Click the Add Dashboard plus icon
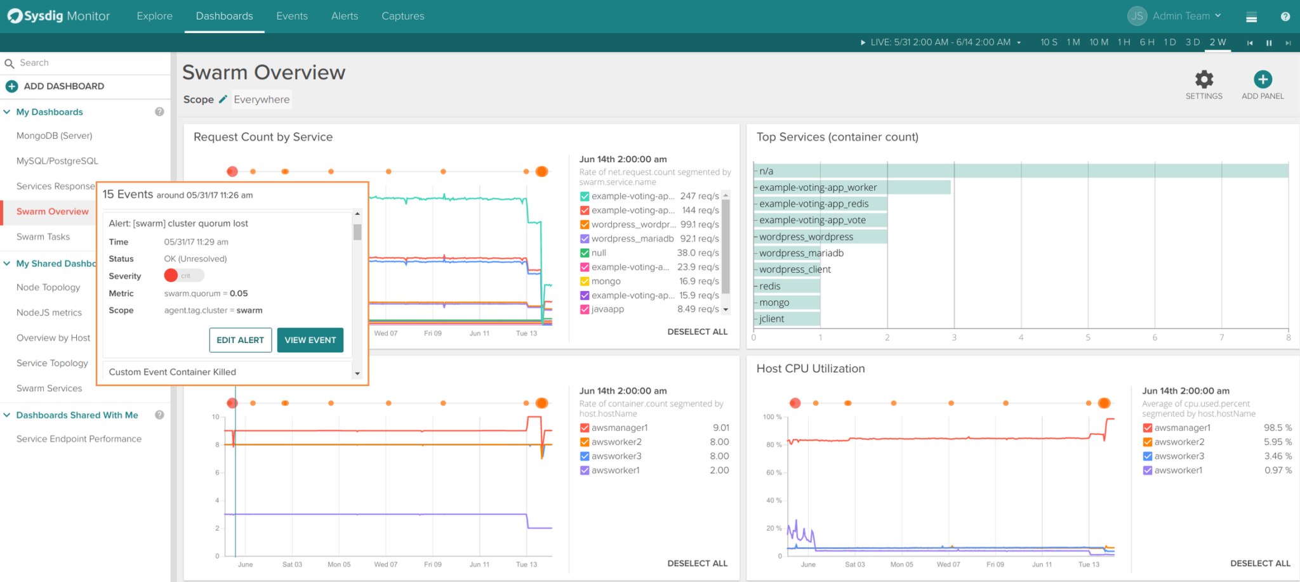1300x582 pixels. 11,86
